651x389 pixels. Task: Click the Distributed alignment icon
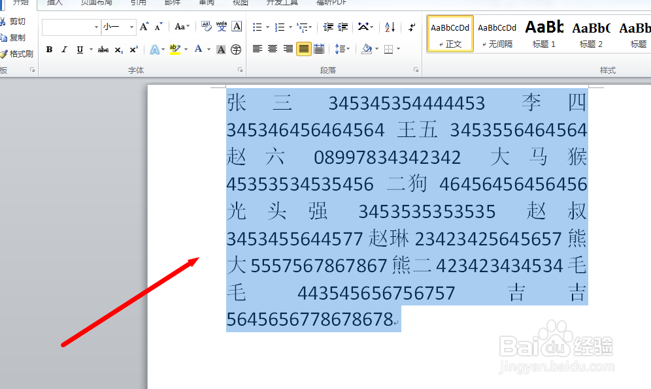click(319, 50)
